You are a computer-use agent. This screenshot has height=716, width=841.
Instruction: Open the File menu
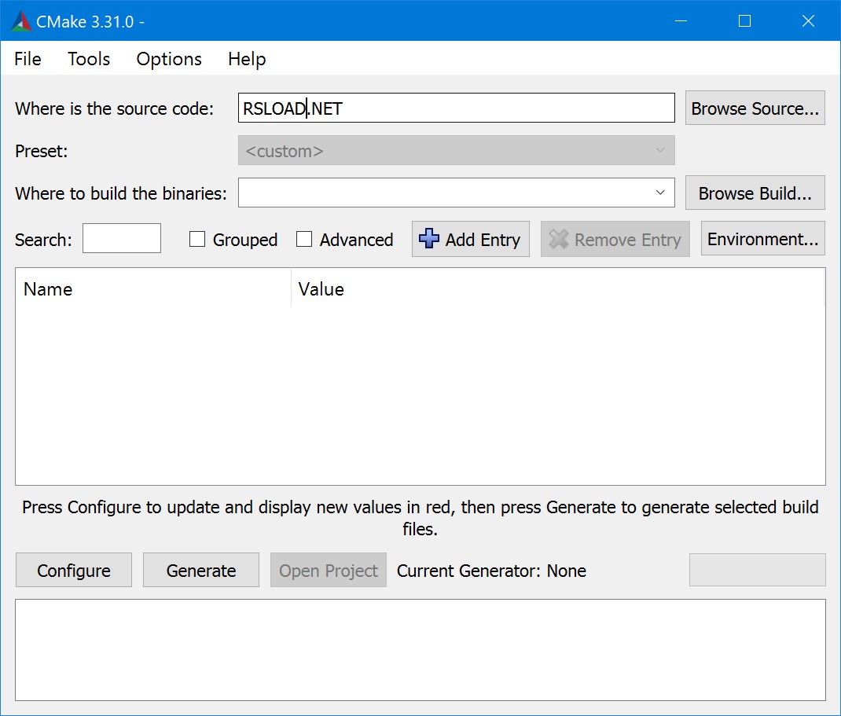(27, 59)
